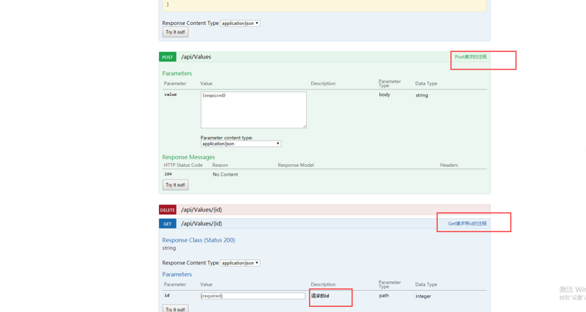Click the value parameter name
Viewport: 586px width, 312px height.
tap(171, 94)
